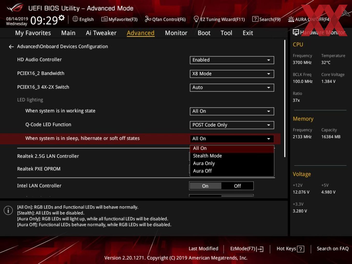Collapse sleep states LED dropdown

pos(232,139)
